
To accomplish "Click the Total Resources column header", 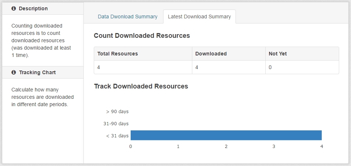I will pyautogui.click(x=143, y=54).
